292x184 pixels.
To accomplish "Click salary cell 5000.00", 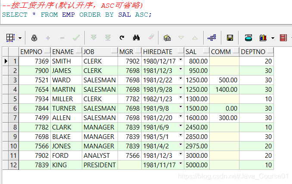I will [197, 165].
